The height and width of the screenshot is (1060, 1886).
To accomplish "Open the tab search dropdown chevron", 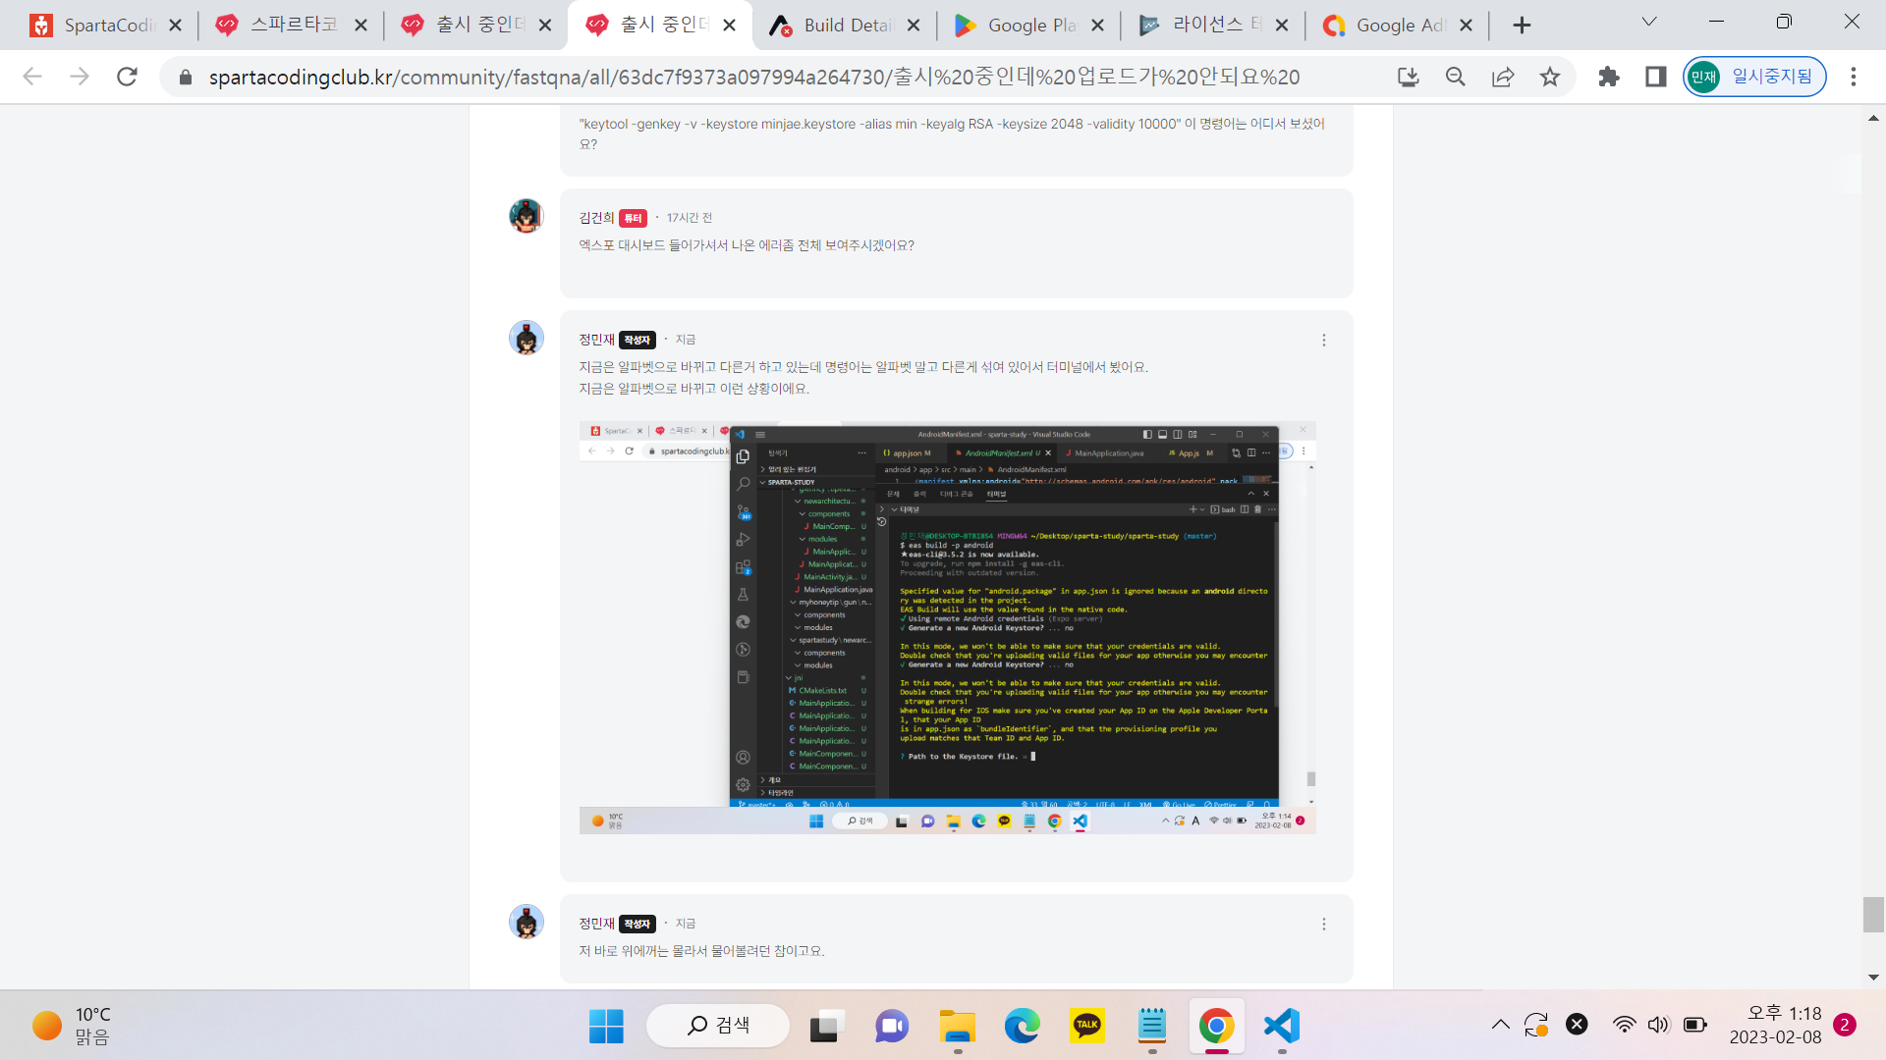I will [1649, 22].
